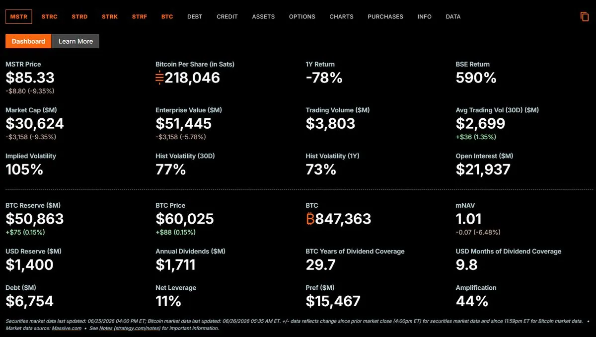Screen dimensions: 596x337
Task: Switch to the STRC tab
Action: pos(49,16)
